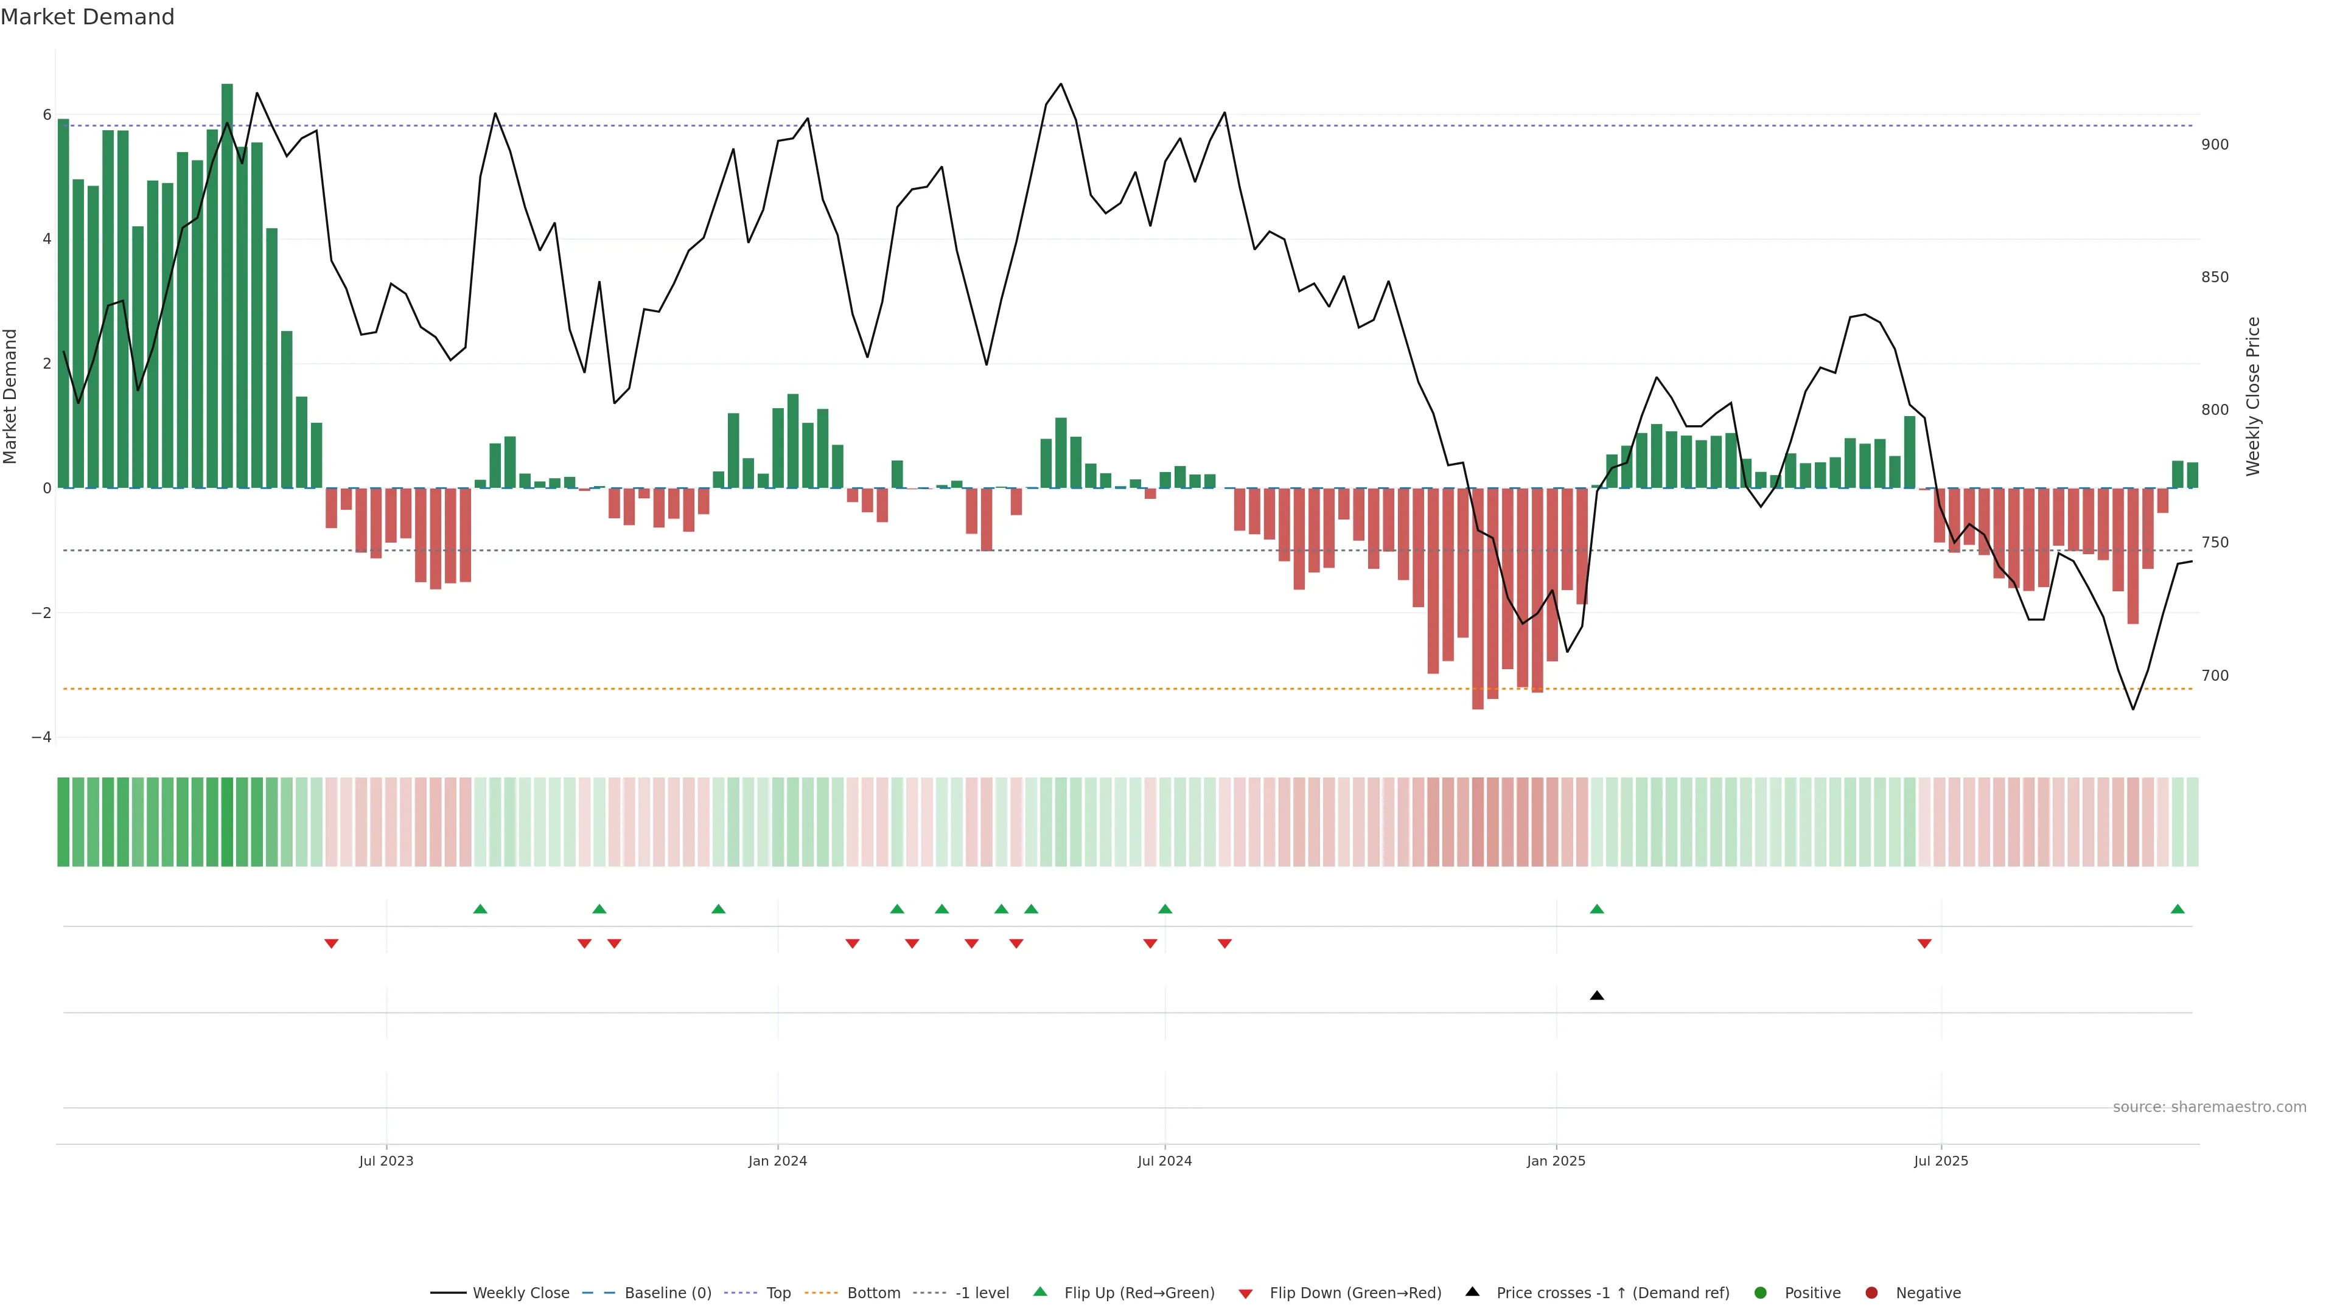Click the red Negative legend dot
Image resolution: width=2337 pixels, height=1314 pixels.
pos(1871,1292)
